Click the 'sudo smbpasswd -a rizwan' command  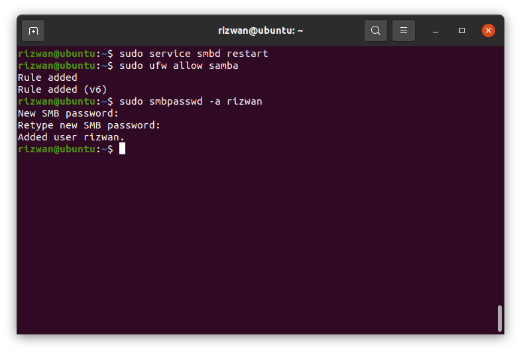click(x=191, y=101)
